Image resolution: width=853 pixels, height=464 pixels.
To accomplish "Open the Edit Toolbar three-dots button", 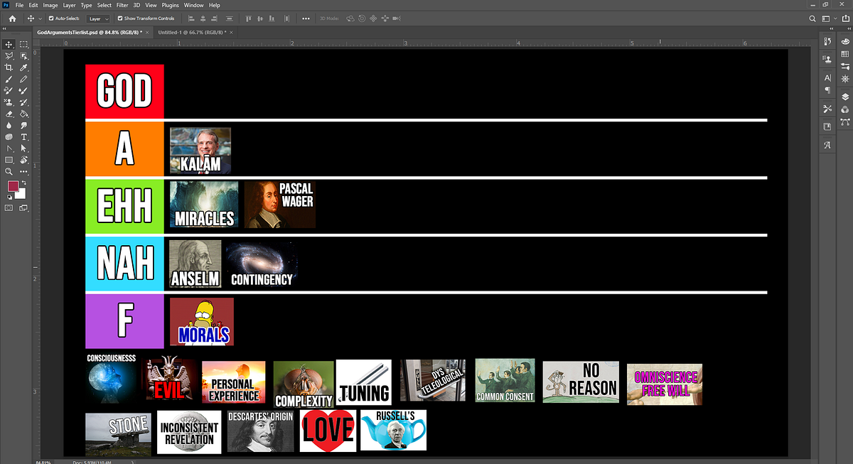I will point(24,171).
